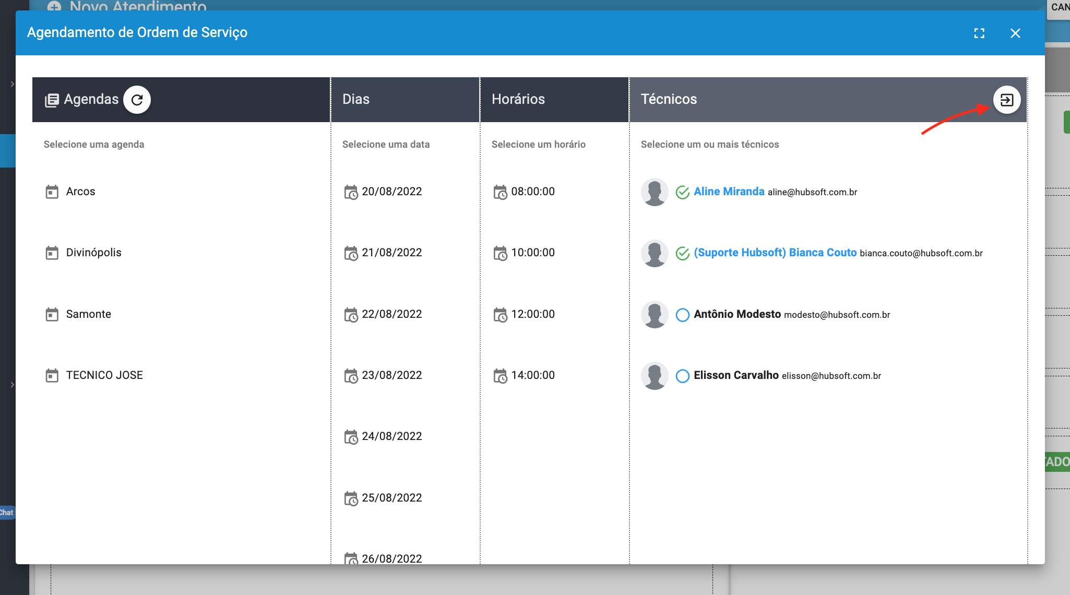Viewport: 1070px width, 595px height.
Task: Expand lower sidebar chevron in background window
Action: (13, 385)
